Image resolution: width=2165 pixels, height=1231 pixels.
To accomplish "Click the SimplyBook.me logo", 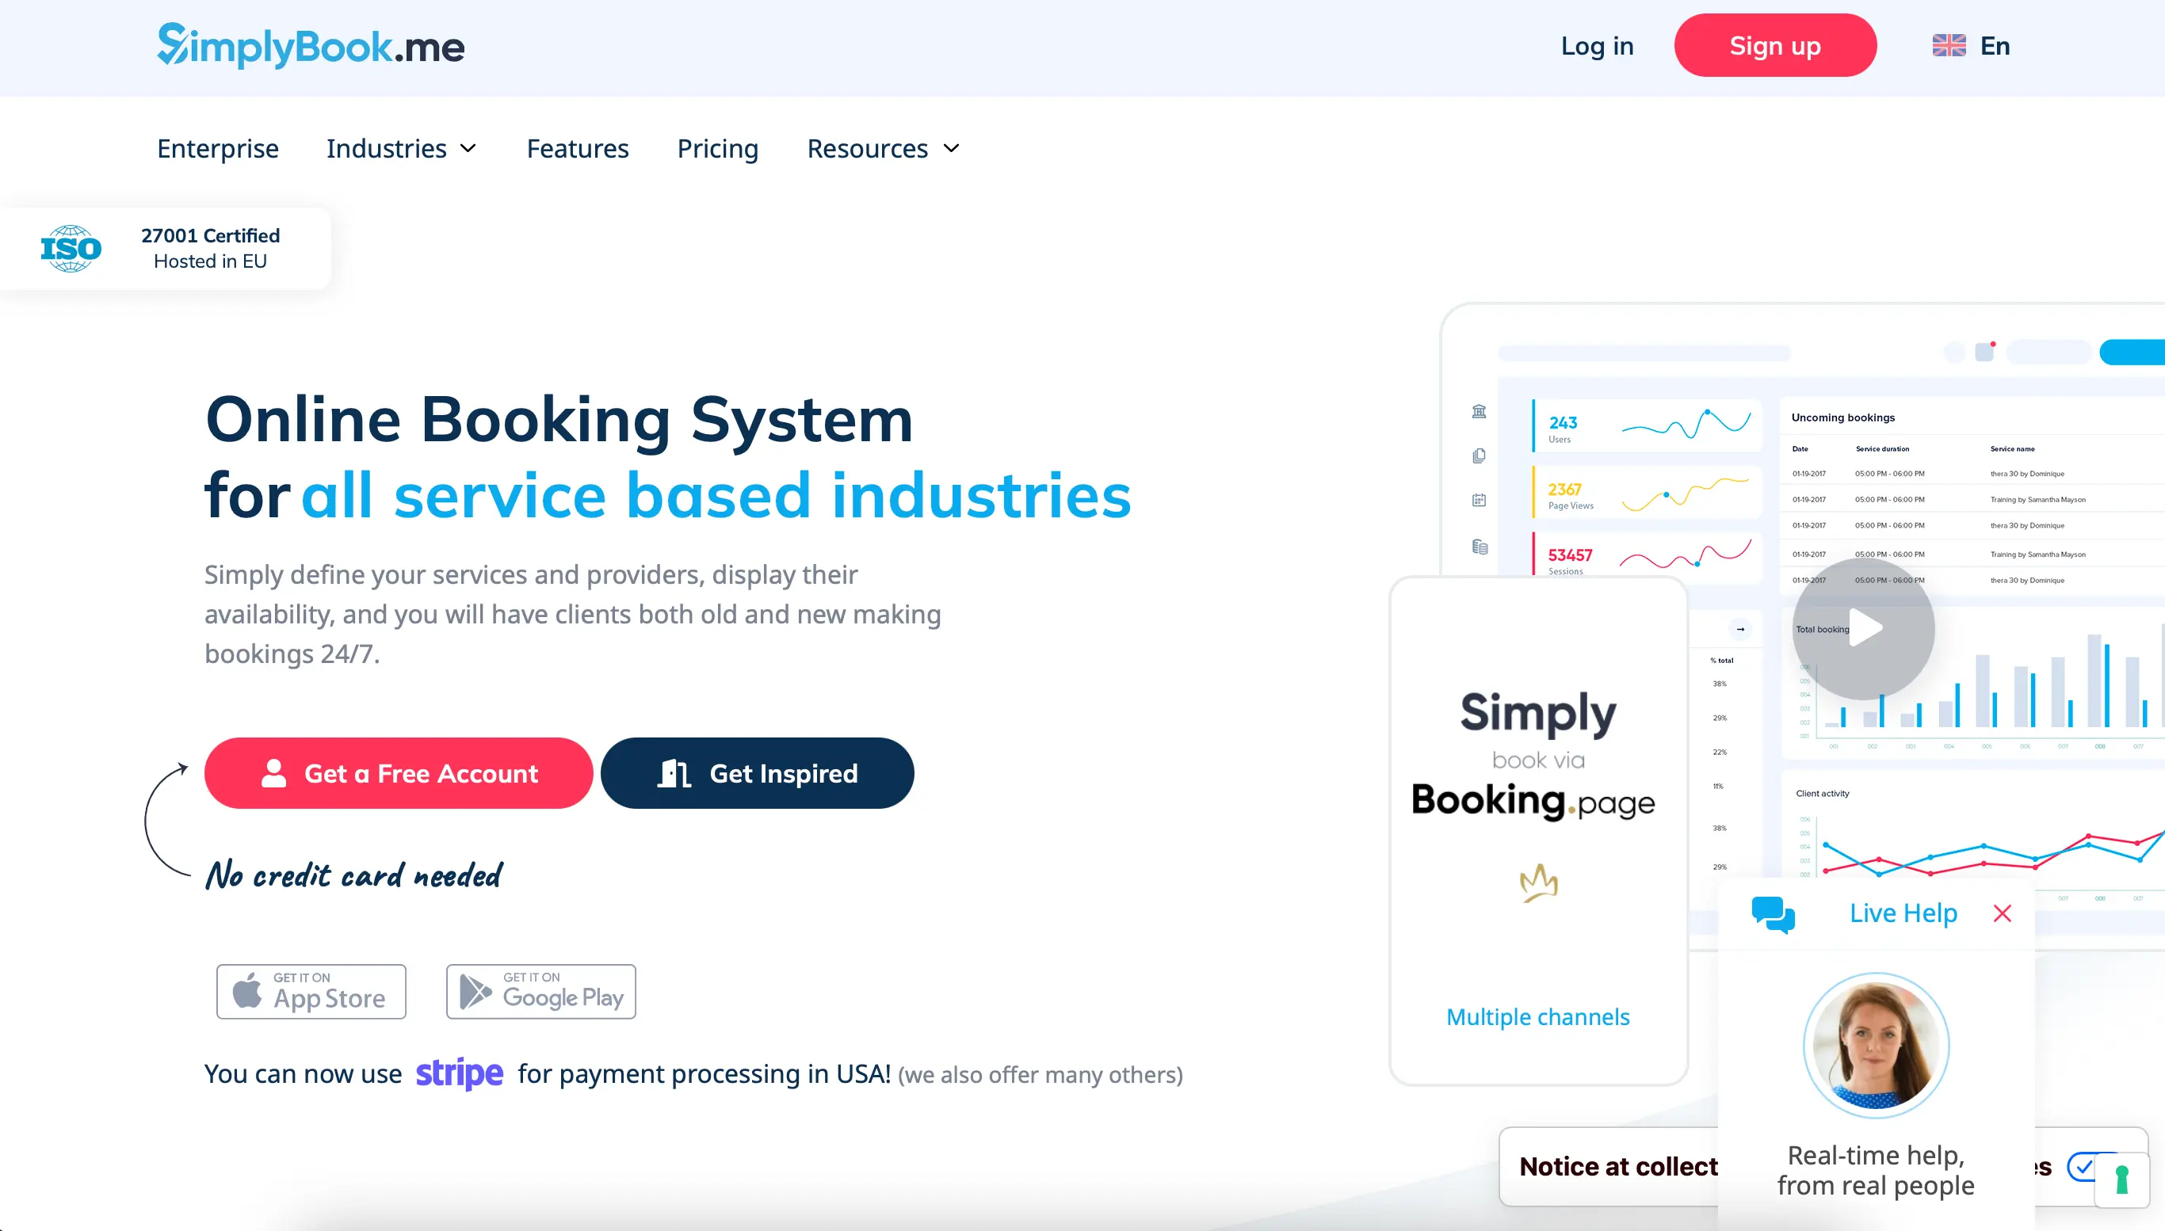I will point(311,46).
